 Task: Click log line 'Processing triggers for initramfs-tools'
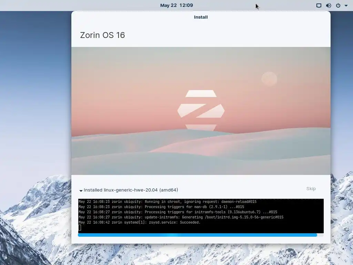click(x=178, y=212)
